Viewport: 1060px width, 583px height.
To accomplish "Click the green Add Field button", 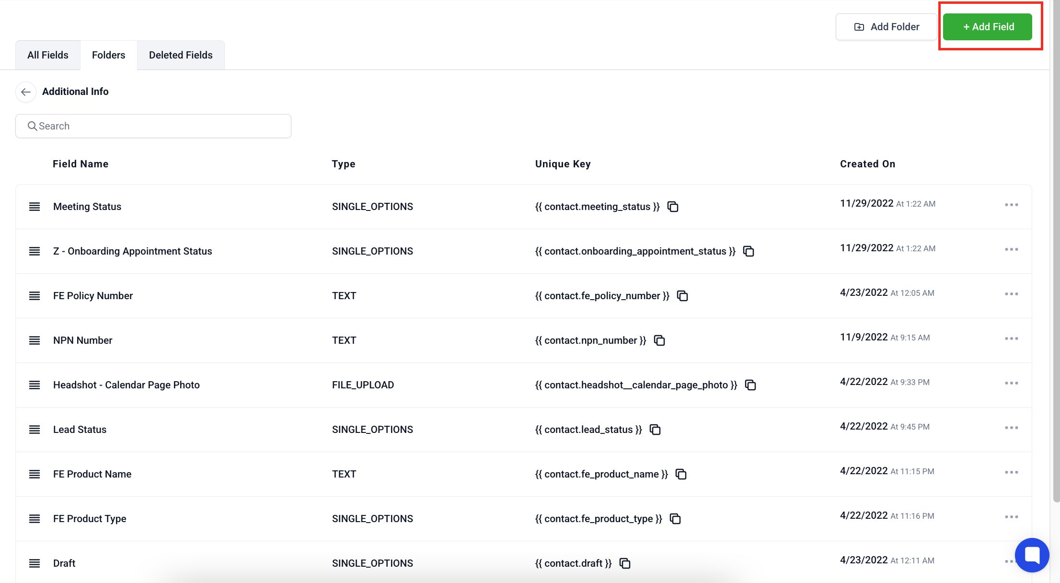I will (988, 27).
